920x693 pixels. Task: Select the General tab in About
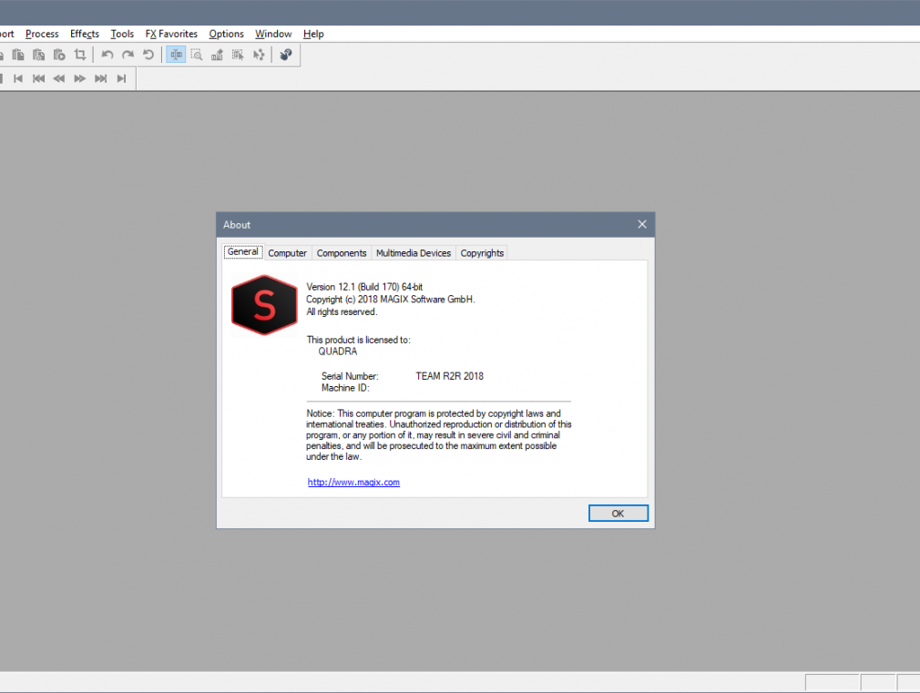[x=243, y=251]
